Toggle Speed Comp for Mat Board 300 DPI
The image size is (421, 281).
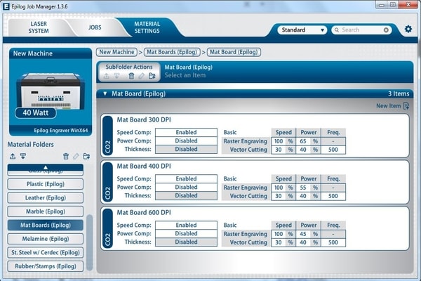(x=186, y=132)
